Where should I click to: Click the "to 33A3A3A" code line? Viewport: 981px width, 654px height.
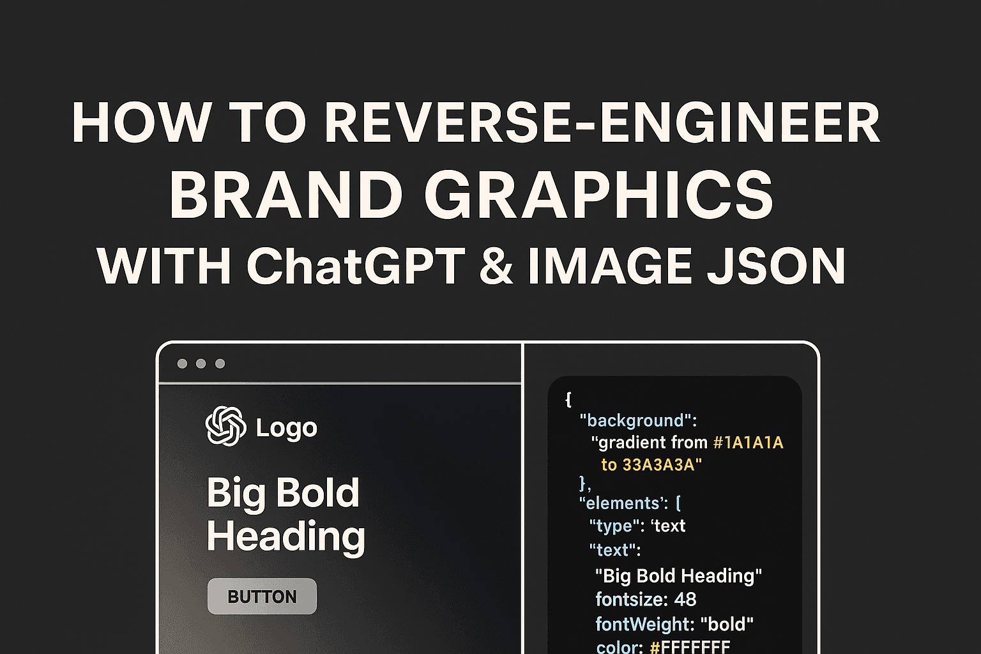(651, 464)
